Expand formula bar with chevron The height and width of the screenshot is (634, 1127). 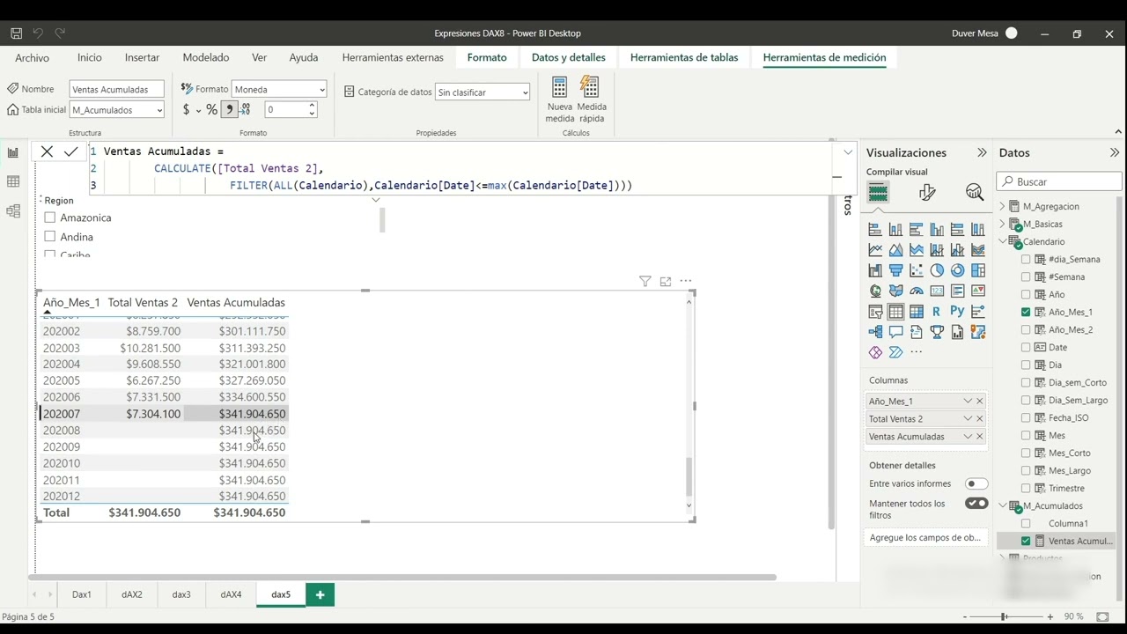pyautogui.click(x=848, y=152)
